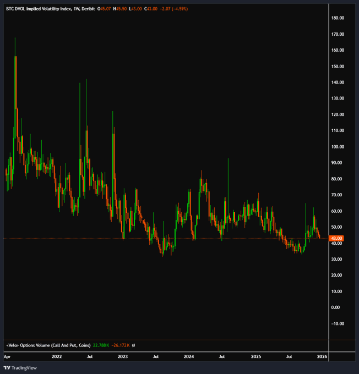Image resolution: width=359 pixels, height=374 pixels.
Task: Click the −10.00 label on price axis
Action: pyautogui.click(x=338, y=323)
